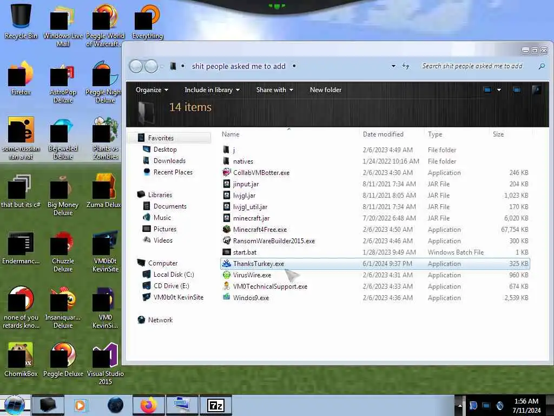The height and width of the screenshot is (416, 554).
Task: Open the Visual Studio 2015 desktop icon
Action: [x=105, y=363]
